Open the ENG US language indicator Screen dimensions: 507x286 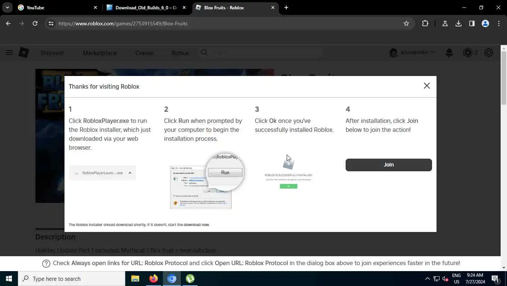click(456, 279)
